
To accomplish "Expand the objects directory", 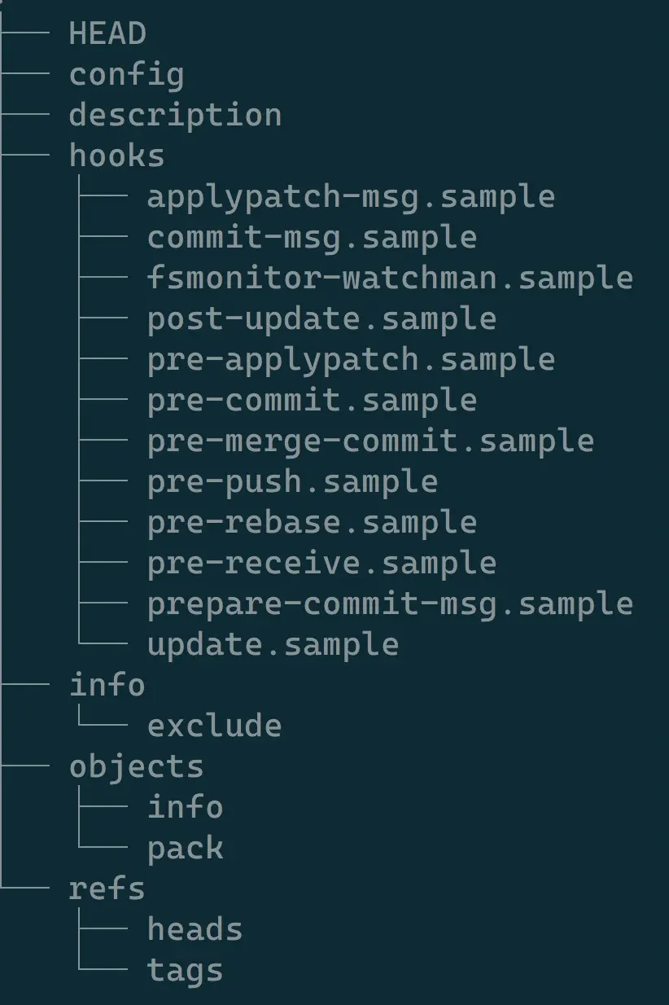I will [x=136, y=767].
